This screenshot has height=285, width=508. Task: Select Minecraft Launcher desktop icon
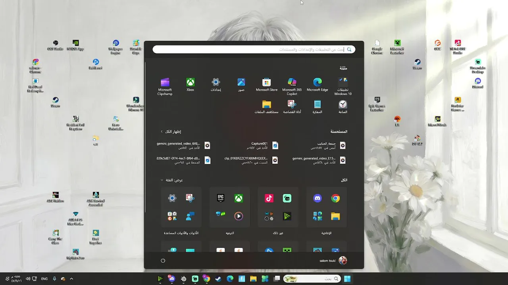[397, 47]
